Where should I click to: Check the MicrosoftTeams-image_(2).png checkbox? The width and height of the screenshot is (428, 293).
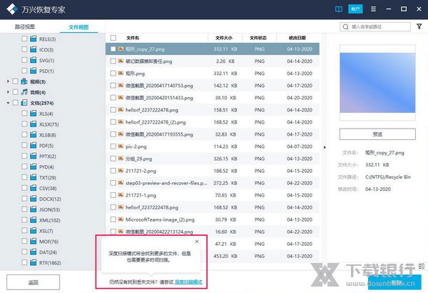point(113,219)
